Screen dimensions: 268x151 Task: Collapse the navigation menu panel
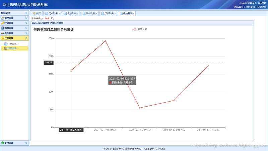26,13
